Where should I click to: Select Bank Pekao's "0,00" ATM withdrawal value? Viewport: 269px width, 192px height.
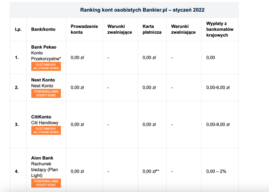(210, 58)
